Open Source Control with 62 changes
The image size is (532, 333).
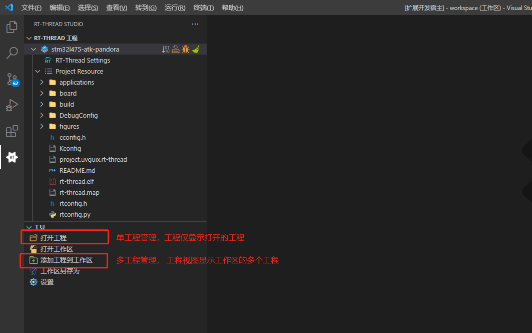[12, 79]
